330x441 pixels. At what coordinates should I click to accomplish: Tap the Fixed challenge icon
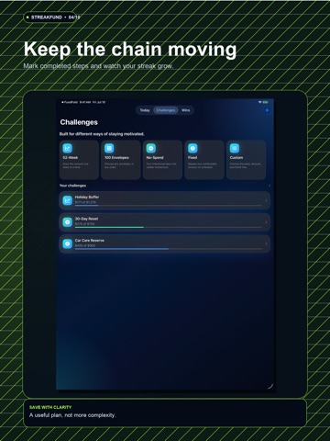[192, 148]
